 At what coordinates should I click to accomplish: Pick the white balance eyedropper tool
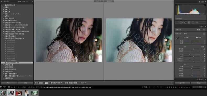(177, 38)
